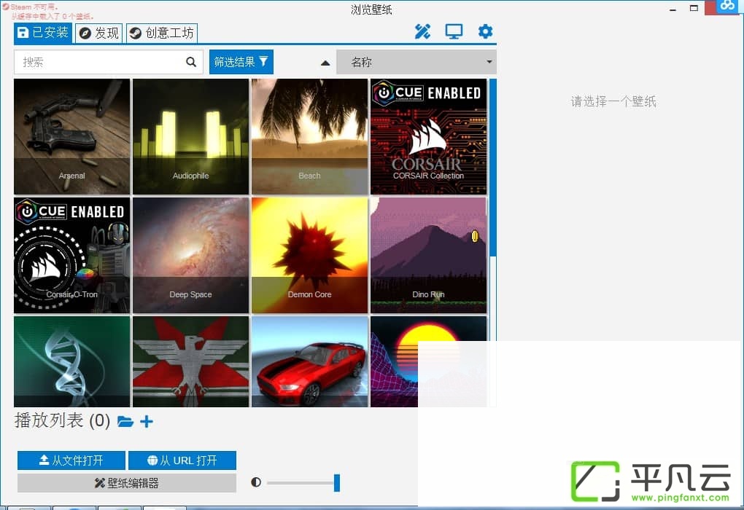Click the 播放列表 (0) heading
Viewport: 744px width, 510px height.
(x=62, y=420)
